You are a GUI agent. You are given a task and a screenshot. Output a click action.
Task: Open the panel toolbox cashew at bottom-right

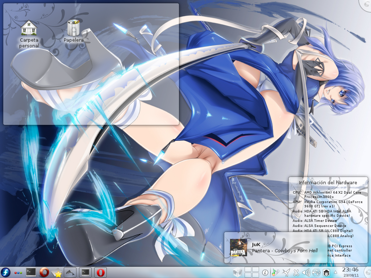(367, 272)
